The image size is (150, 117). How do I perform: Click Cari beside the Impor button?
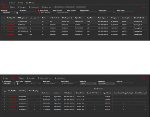tap(13, 78)
